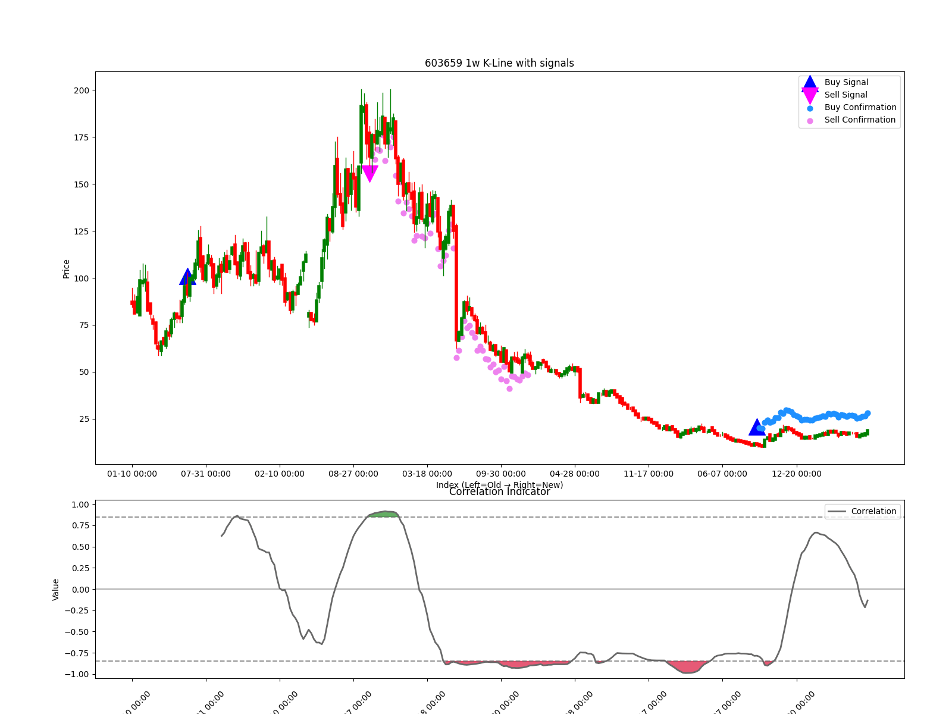
Task: Click the '50' price tick label
Action: [x=84, y=372]
